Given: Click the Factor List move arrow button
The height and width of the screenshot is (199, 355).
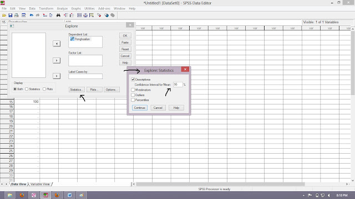Looking at the screenshot, I should [57, 60].
